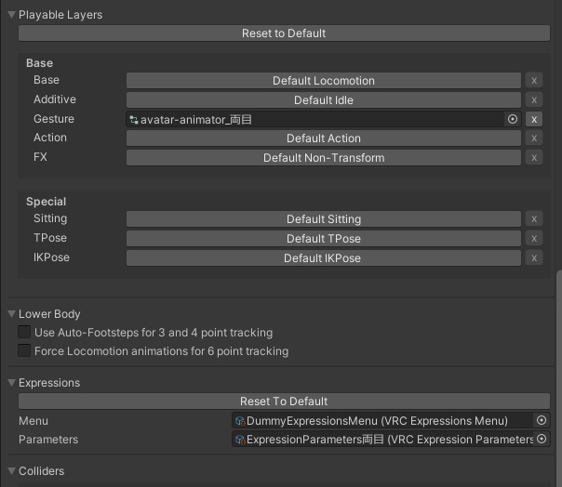Click the Default TPose button
The image size is (562, 487).
tap(323, 239)
